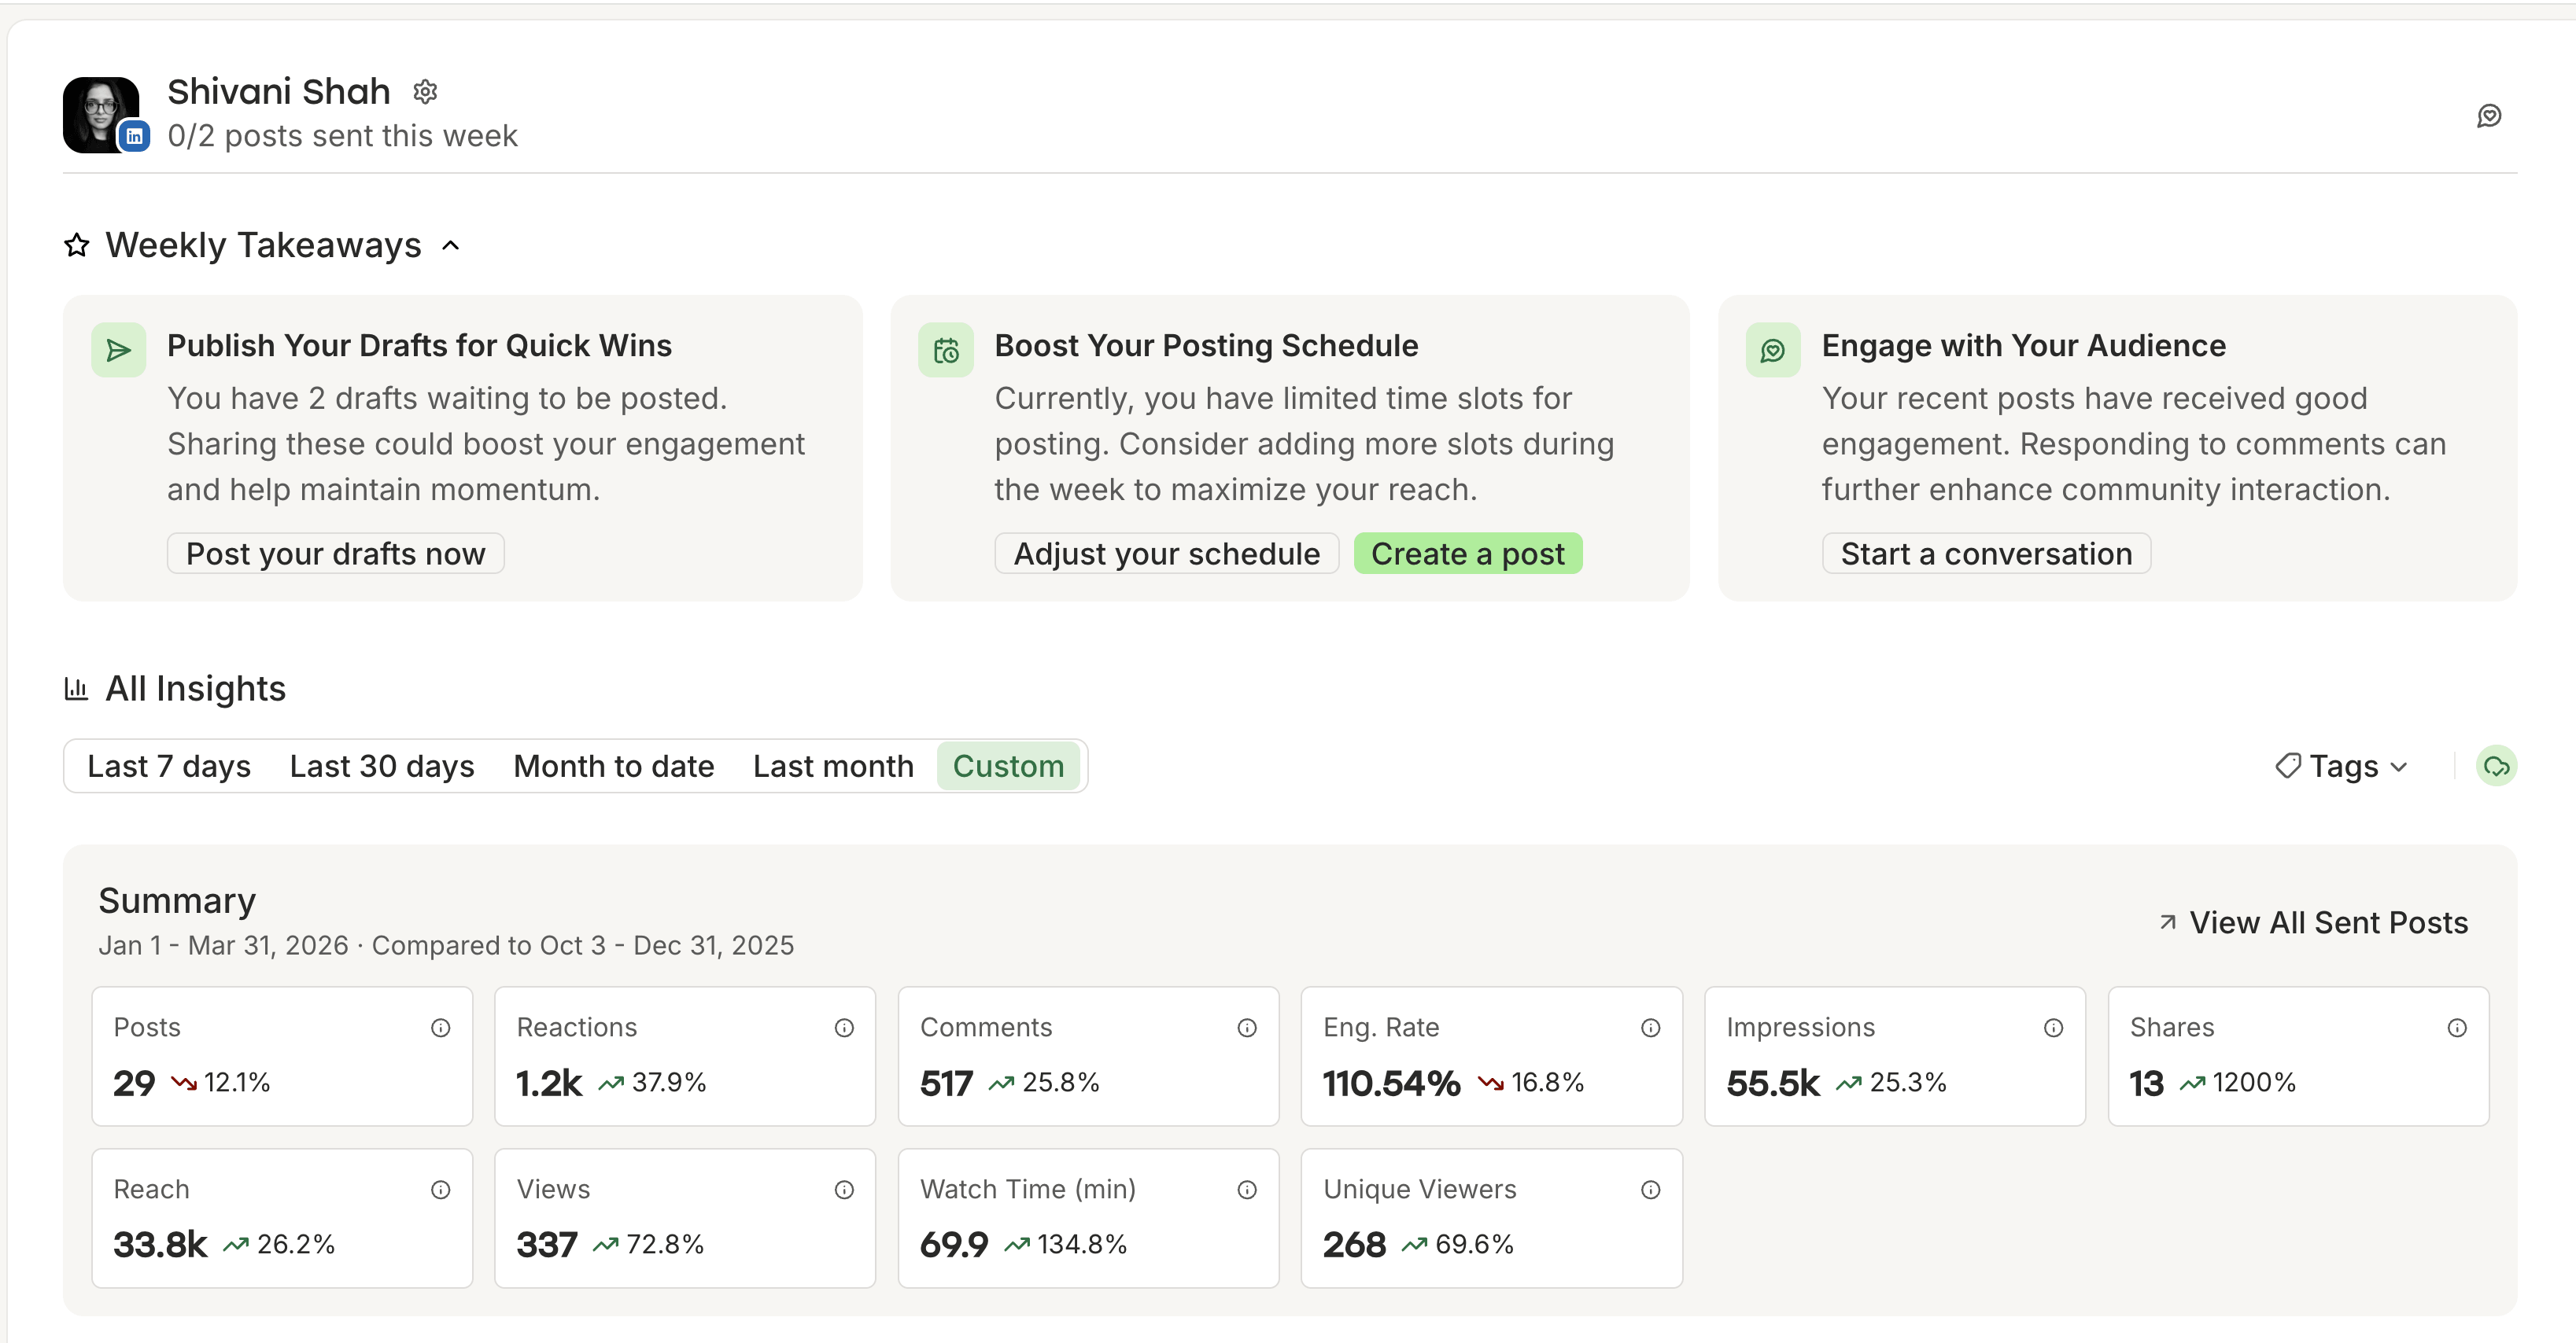The width and height of the screenshot is (2576, 1343).
Task: Show info for Unique Viewers metric
Action: coord(1651,1190)
